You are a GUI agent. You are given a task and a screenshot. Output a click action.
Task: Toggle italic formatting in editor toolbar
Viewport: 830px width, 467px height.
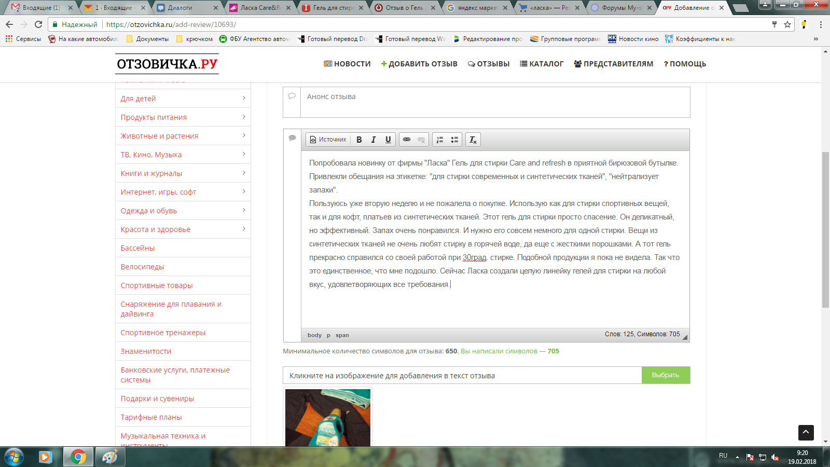pyautogui.click(x=374, y=140)
